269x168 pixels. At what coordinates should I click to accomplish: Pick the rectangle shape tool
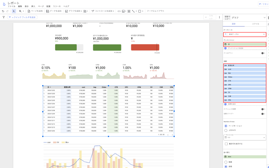coord(140,11)
